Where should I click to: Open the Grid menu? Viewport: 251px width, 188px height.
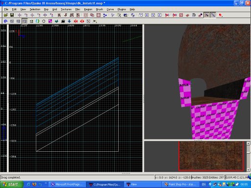[54, 9]
